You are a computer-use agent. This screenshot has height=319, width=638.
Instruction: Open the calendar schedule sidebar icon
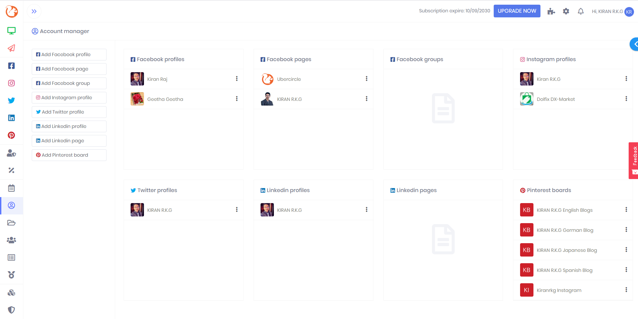tap(11, 188)
